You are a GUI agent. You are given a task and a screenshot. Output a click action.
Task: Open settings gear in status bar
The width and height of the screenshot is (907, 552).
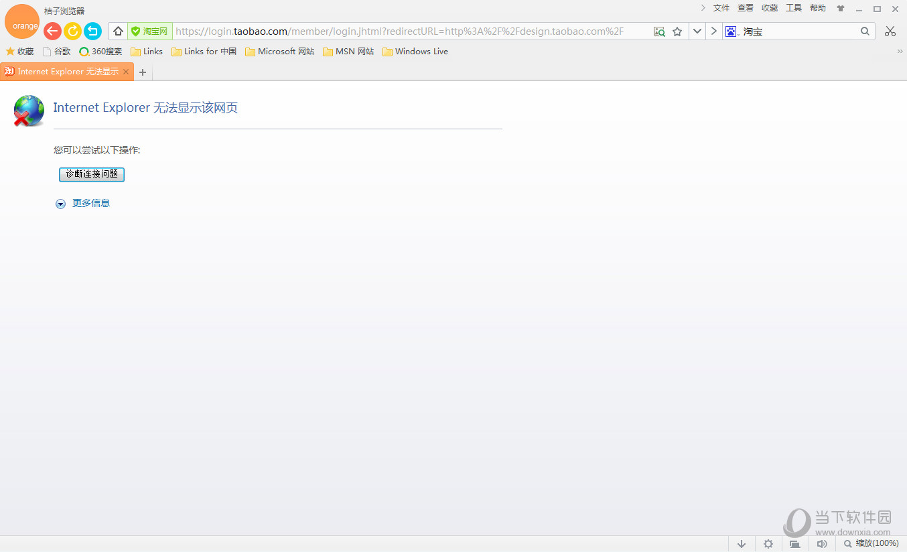click(x=768, y=544)
